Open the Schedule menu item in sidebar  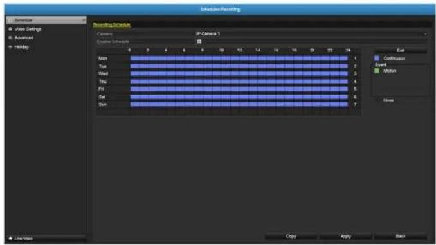(x=46, y=21)
